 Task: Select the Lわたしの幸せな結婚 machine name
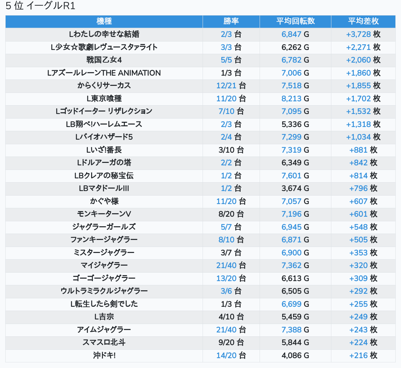104,34
